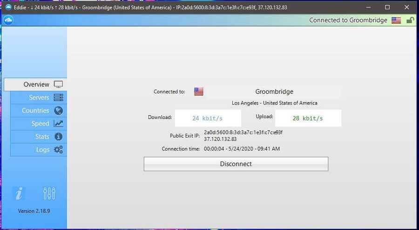Image resolution: width=419 pixels, height=230 pixels.
Task: Open the preferences sliders icon
Action: (x=49, y=193)
